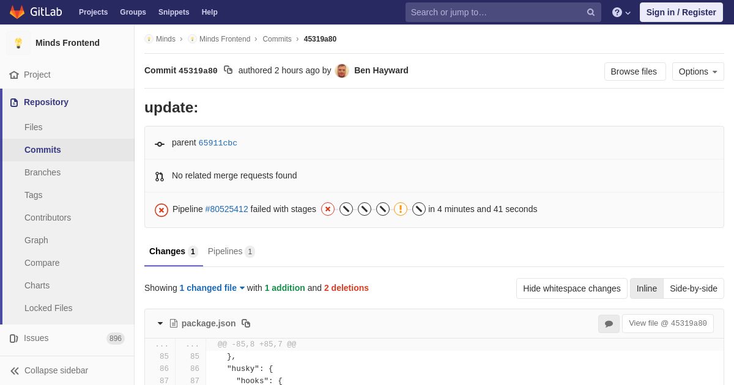Screen dimensions: 734x385
Task: Click the first failed stage icon
Action: (328, 209)
